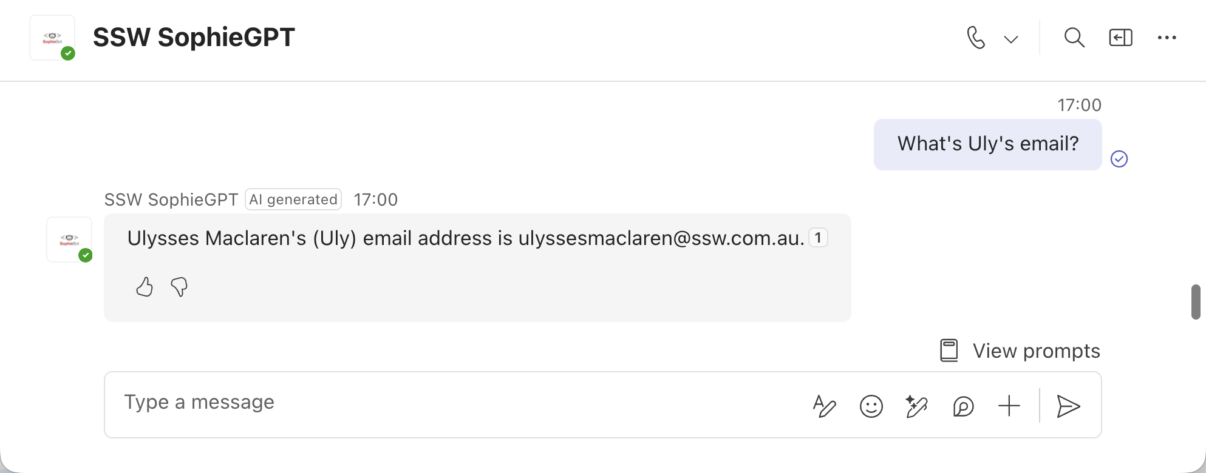The height and width of the screenshot is (473, 1206).
Task: Click the AI rewrite sparkle pen icon
Action: pyautogui.click(x=916, y=406)
